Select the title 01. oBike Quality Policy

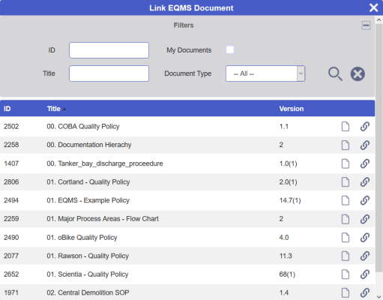point(82,238)
